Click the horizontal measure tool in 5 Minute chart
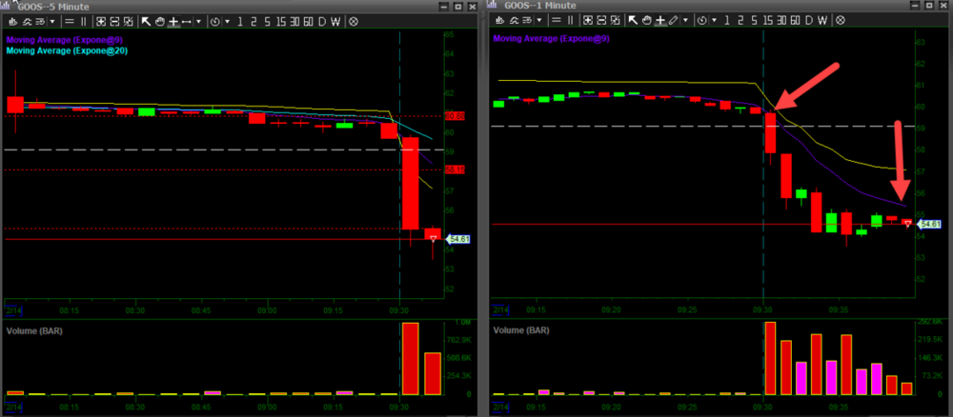Screen dimensions: 953x417 186,20
